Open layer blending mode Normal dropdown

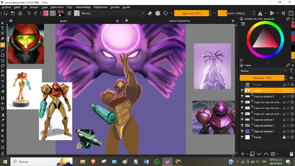pyautogui.click(x=263, y=71)
